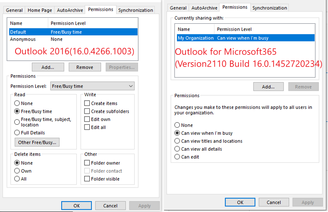Select Permissions tab in Microsoft365 dialog
This screenshot has height=212, width=328.
tap(235, 7)
